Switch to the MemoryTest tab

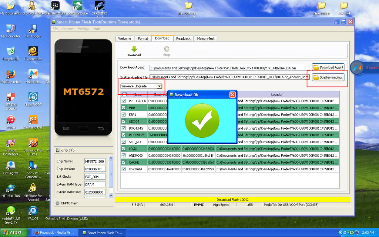click(x=206, y=39)
